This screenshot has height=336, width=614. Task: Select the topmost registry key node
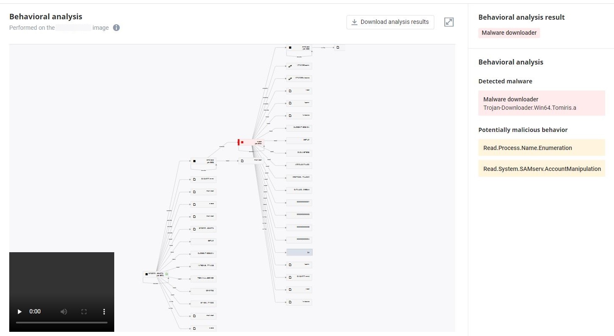point(299,66)
